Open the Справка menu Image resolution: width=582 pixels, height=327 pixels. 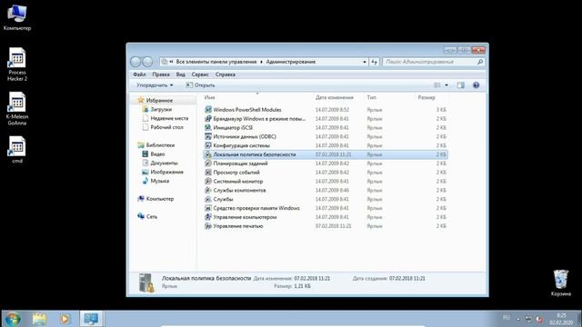[x=226, y=74]
